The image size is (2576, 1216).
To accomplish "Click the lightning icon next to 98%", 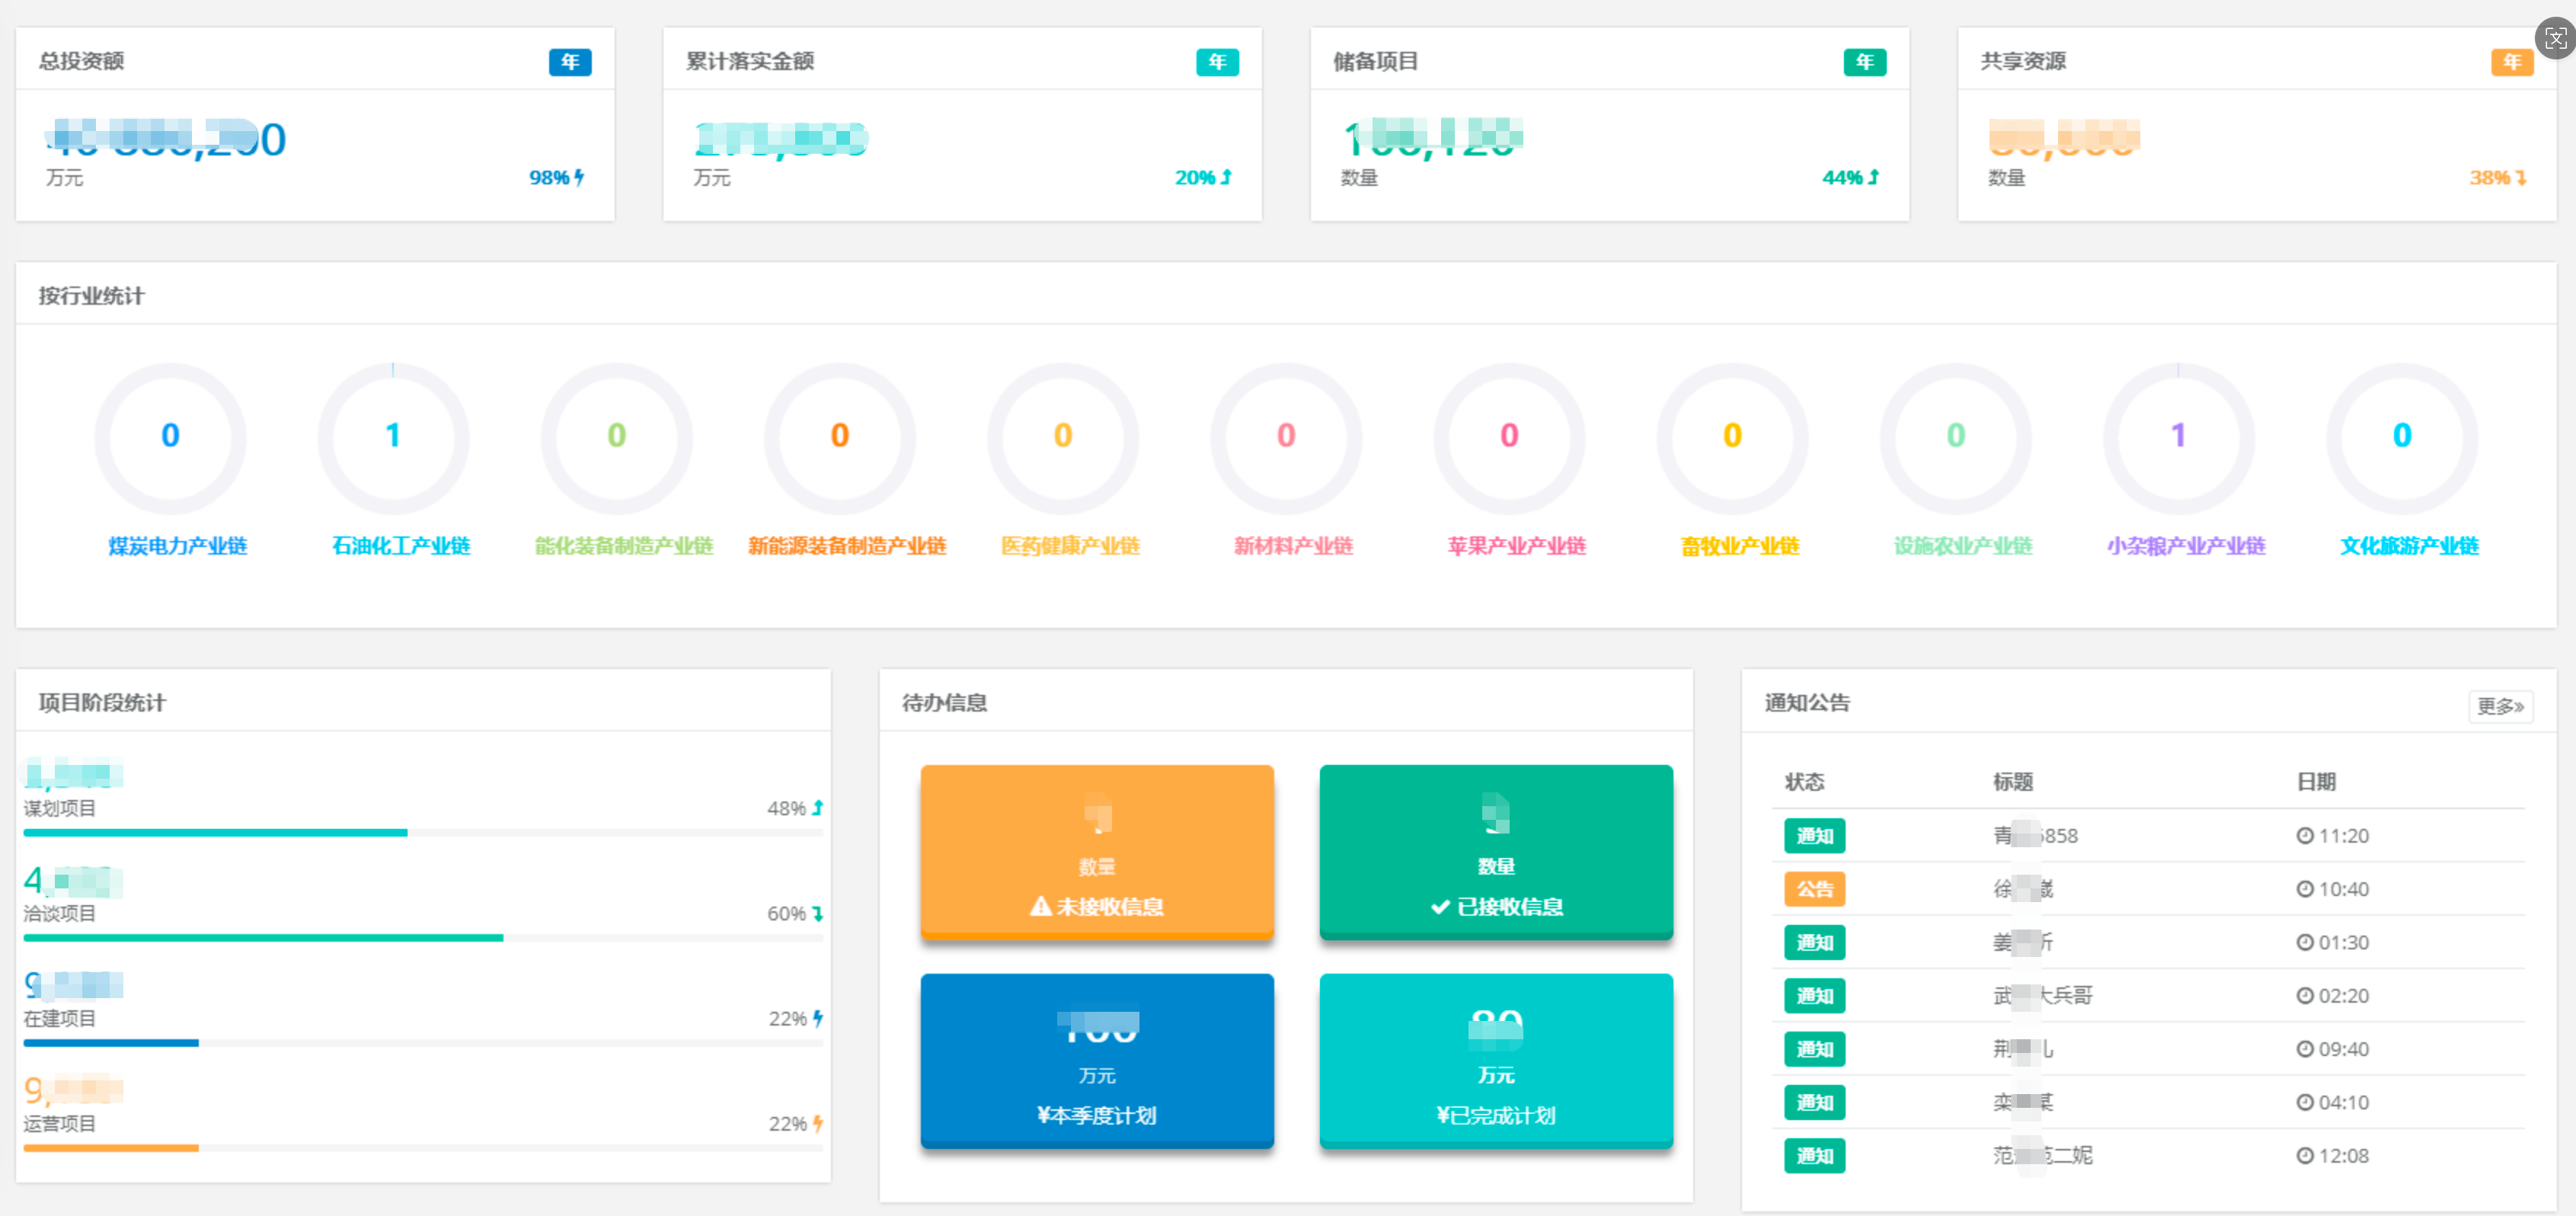I will click(579, 177).
